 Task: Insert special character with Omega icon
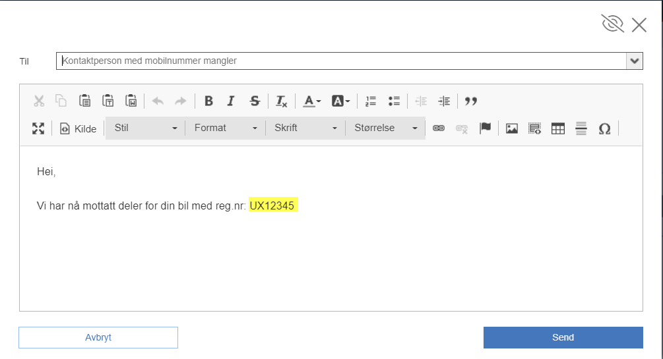(605, 128)
